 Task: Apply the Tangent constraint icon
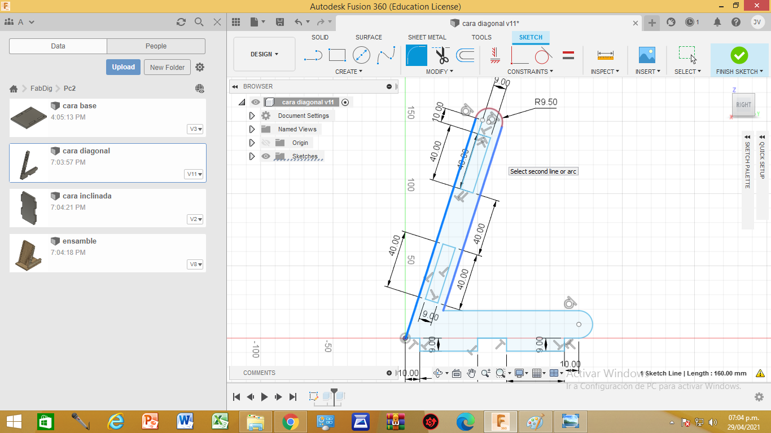pyautogui.click(x=543, y=55)
